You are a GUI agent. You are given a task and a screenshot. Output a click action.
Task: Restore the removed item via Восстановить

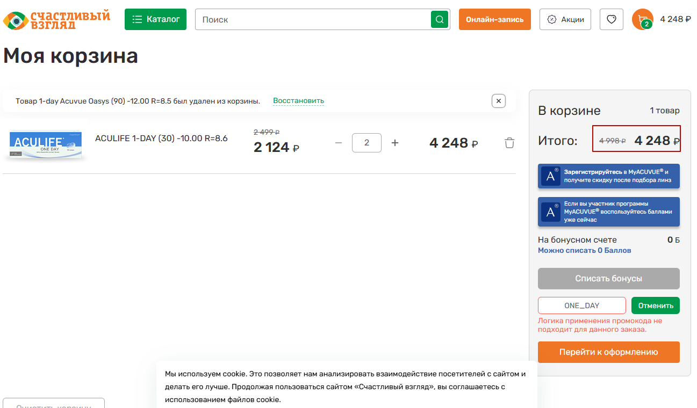298,101
